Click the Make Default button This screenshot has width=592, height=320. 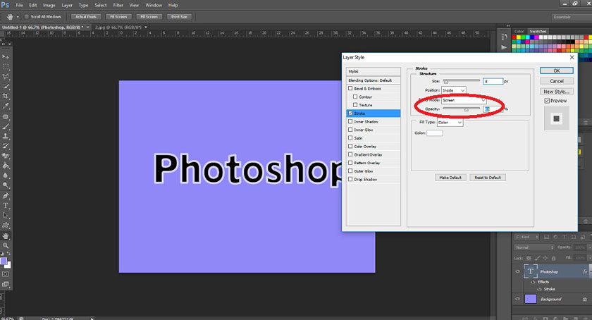[450, 177]
